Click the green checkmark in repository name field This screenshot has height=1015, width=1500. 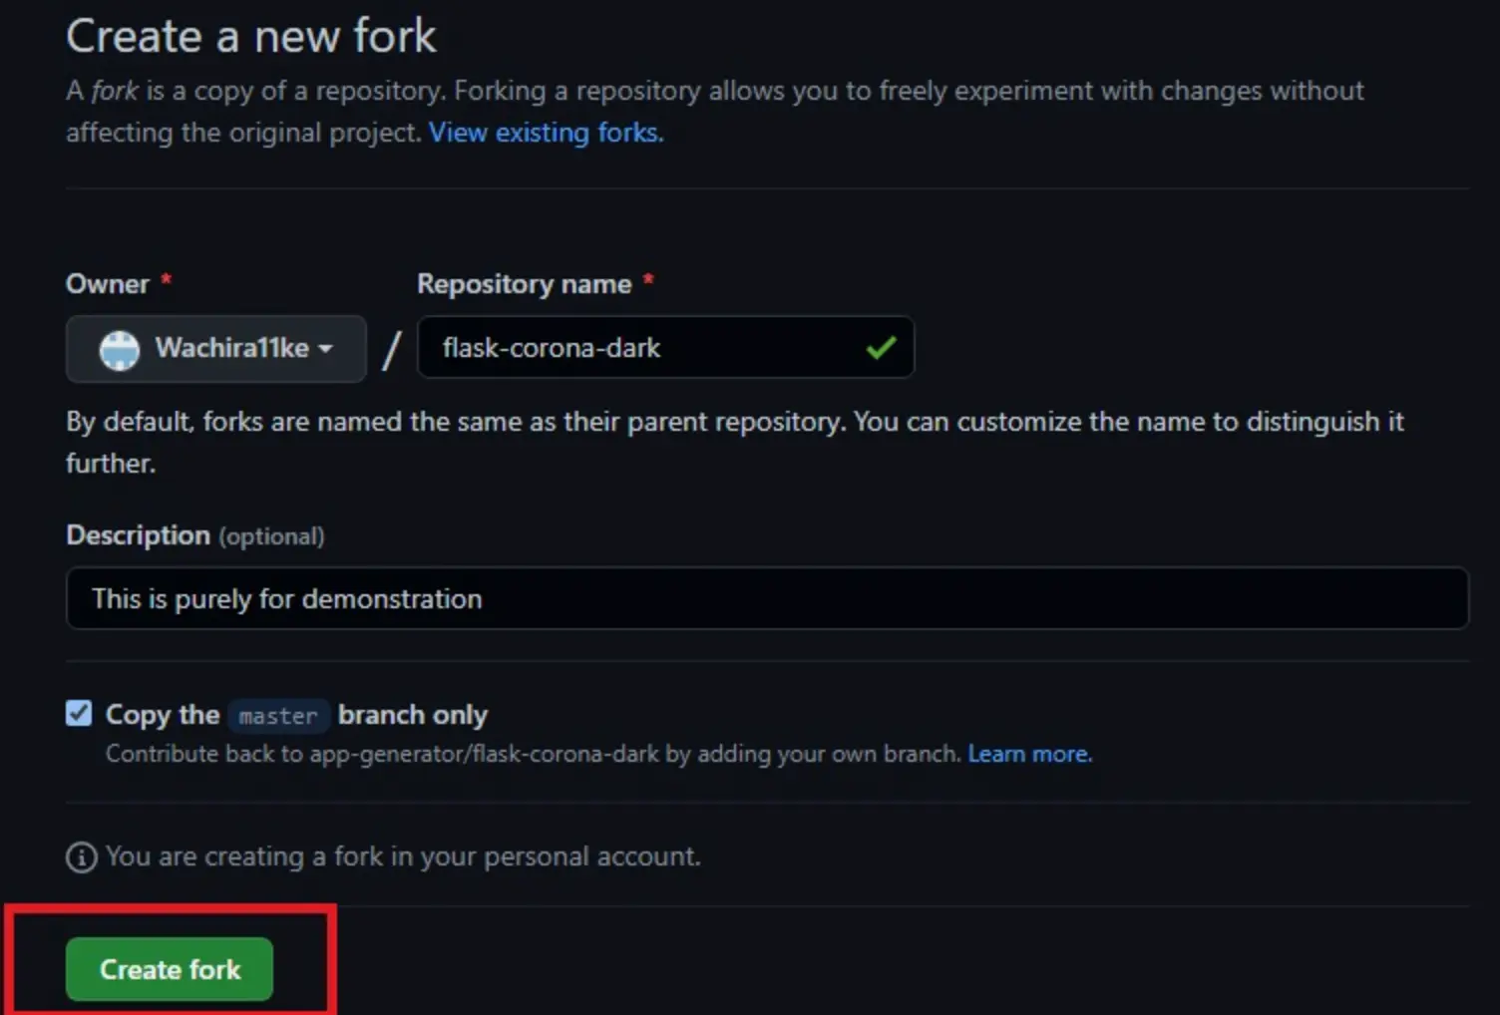pos(881,348)
